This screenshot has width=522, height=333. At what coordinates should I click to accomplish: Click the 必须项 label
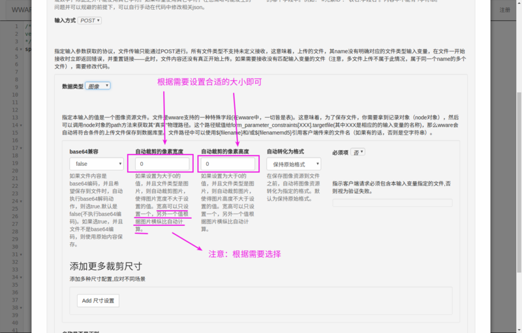coord(340,153)
